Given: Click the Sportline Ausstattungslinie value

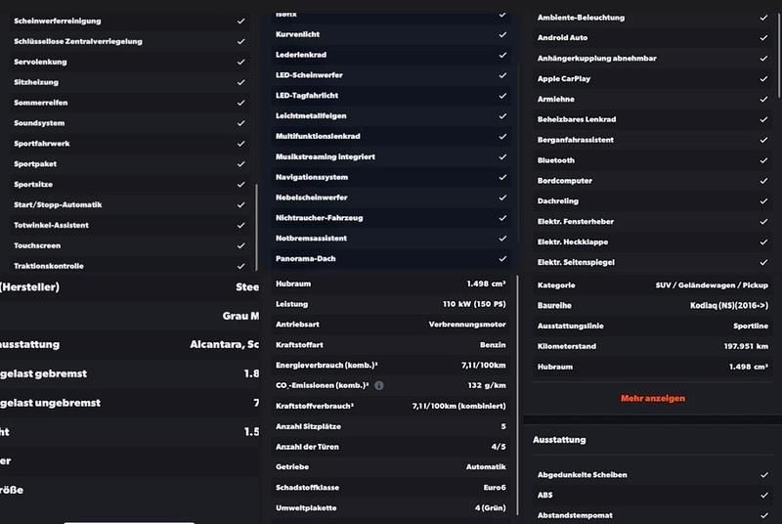Looking at the screenshot, I should click(x=748, y=327).
